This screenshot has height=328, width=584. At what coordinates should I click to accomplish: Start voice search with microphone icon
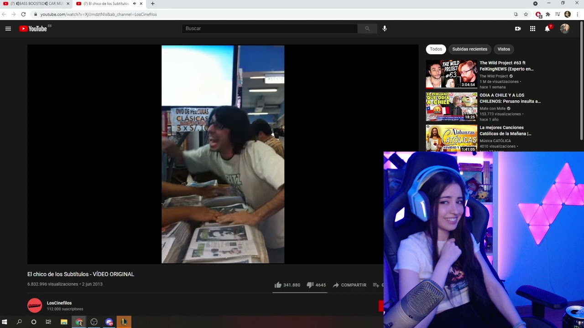[x=385, y=29]
